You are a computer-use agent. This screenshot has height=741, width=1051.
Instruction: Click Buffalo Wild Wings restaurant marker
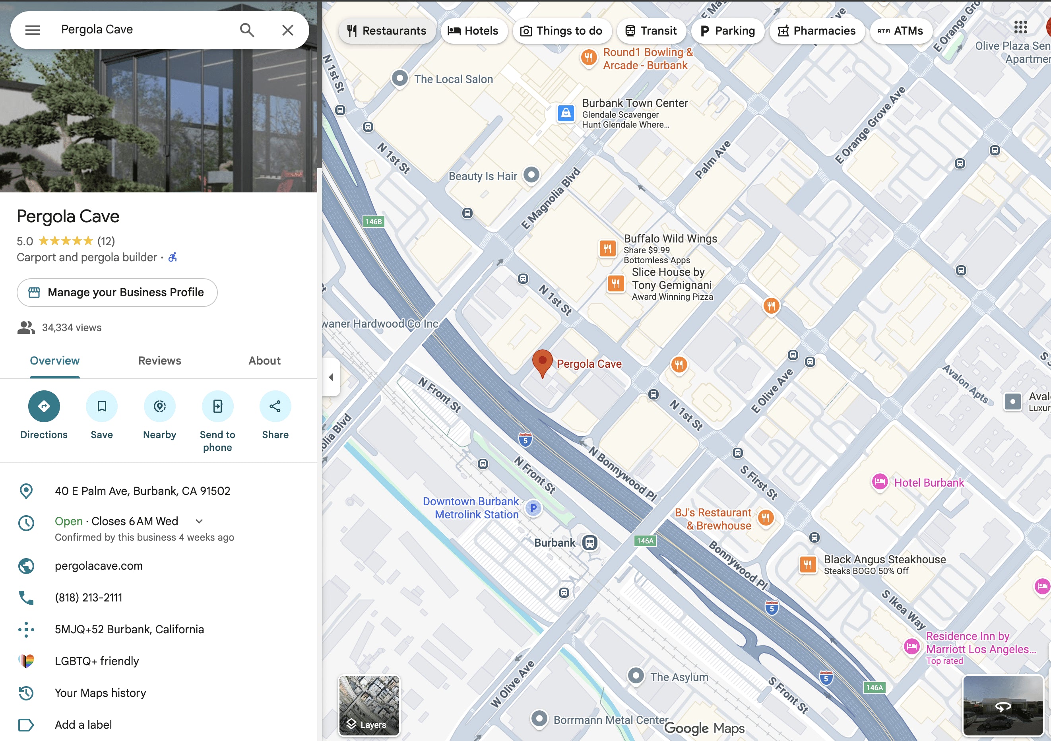tap(607, 249)
